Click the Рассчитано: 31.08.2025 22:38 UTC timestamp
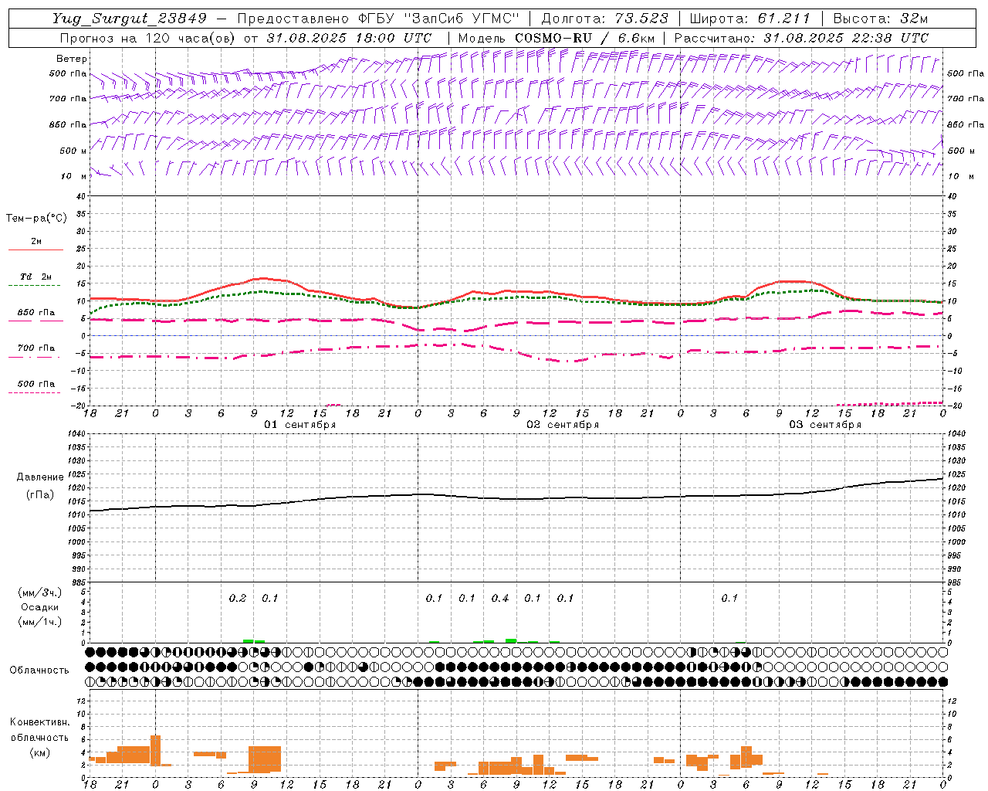Viewport: 988px width, 791px height. pyautogui.click(x=801, y=38)
